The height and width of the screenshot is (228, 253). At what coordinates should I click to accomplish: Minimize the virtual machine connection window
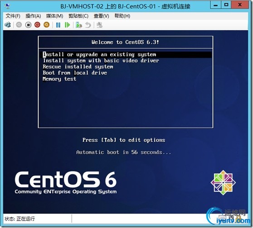tap(216, 5)
